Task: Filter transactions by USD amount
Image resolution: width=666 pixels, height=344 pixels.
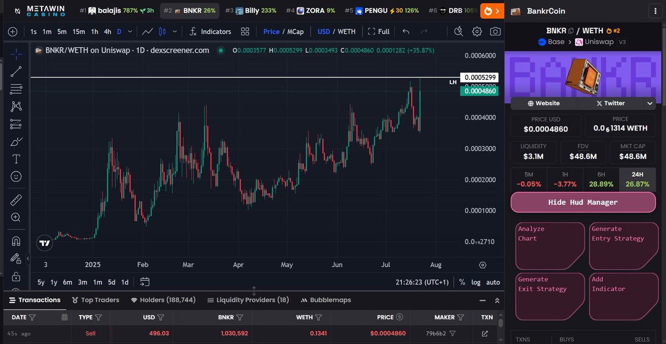Action: click(x=161, y=317)
